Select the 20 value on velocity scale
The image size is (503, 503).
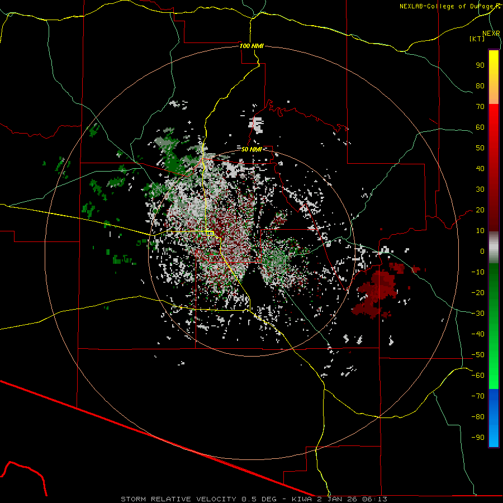click(480, 210)
